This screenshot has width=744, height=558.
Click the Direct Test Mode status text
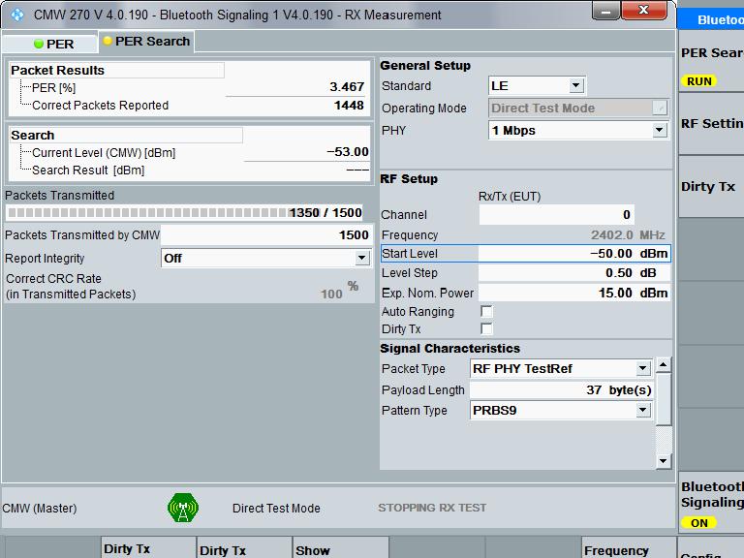click(276, 509)
